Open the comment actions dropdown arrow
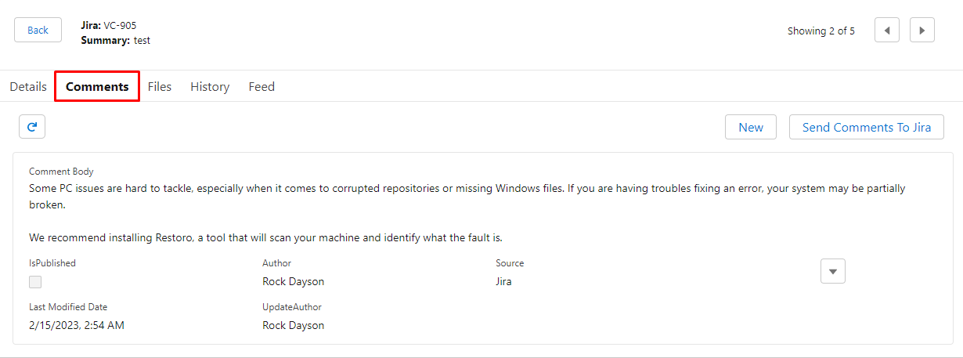The height and width of the screenshot is (358, 963). (833, 271)
